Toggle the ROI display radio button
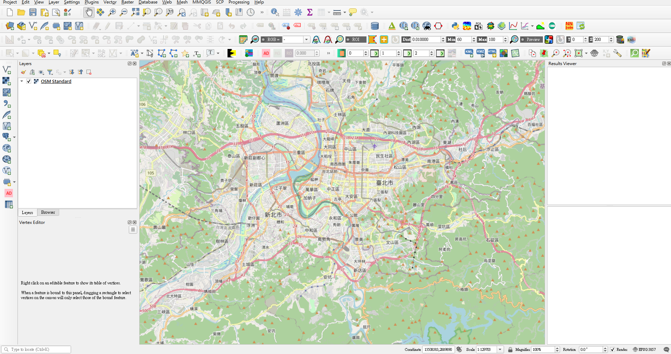This screenshot has width=671, height=354. tap(348, 40)
